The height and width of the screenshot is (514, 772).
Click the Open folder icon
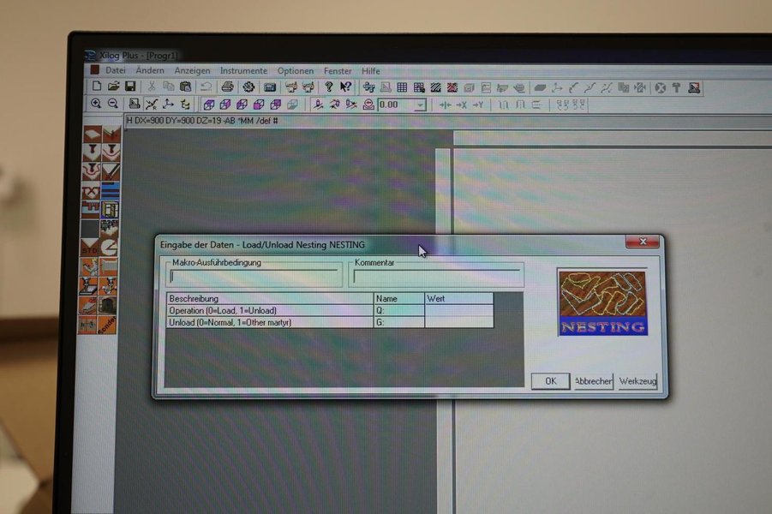[113, 87]
